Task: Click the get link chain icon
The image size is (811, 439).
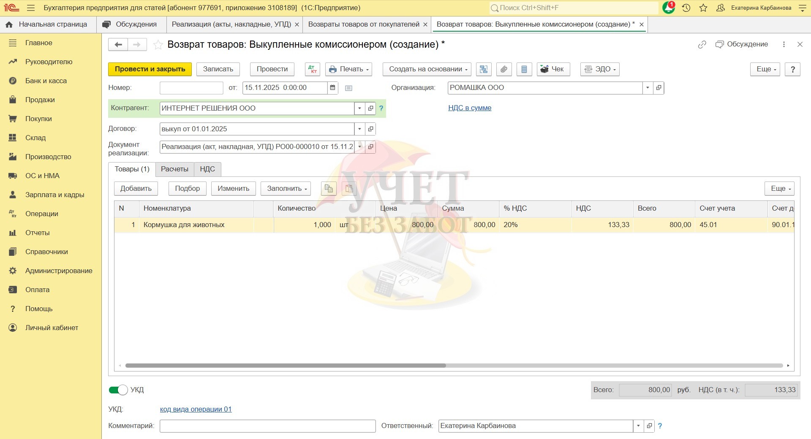Action: pos(702,44)
